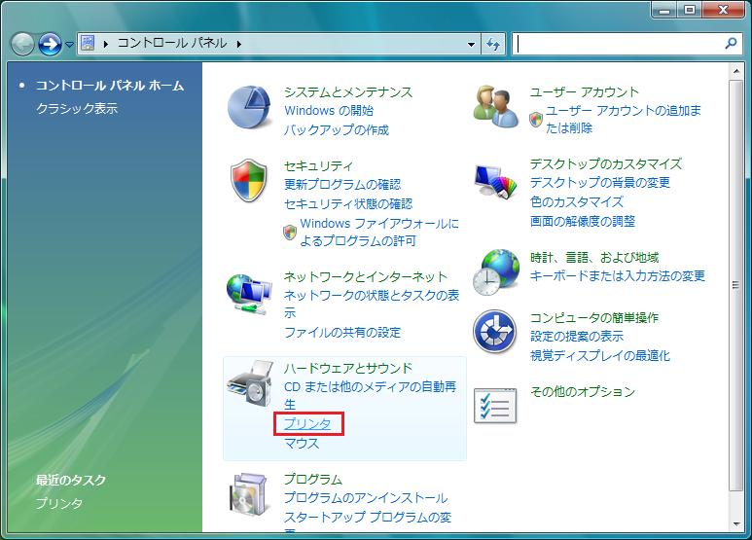
Task: Open 時計、言語、および地域 heading
Action: point(594,258)
